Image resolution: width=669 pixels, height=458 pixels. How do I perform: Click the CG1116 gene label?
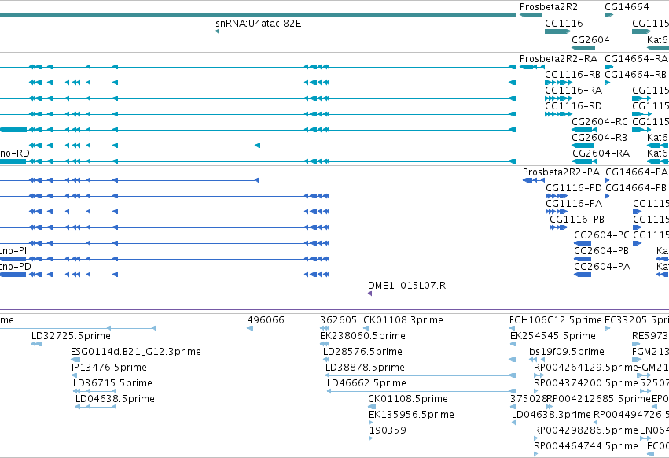[564, 23]
